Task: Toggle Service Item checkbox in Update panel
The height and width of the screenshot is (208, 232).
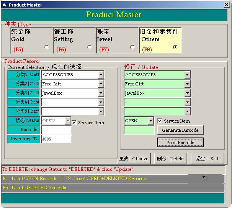Action: (x=160, y=121)
